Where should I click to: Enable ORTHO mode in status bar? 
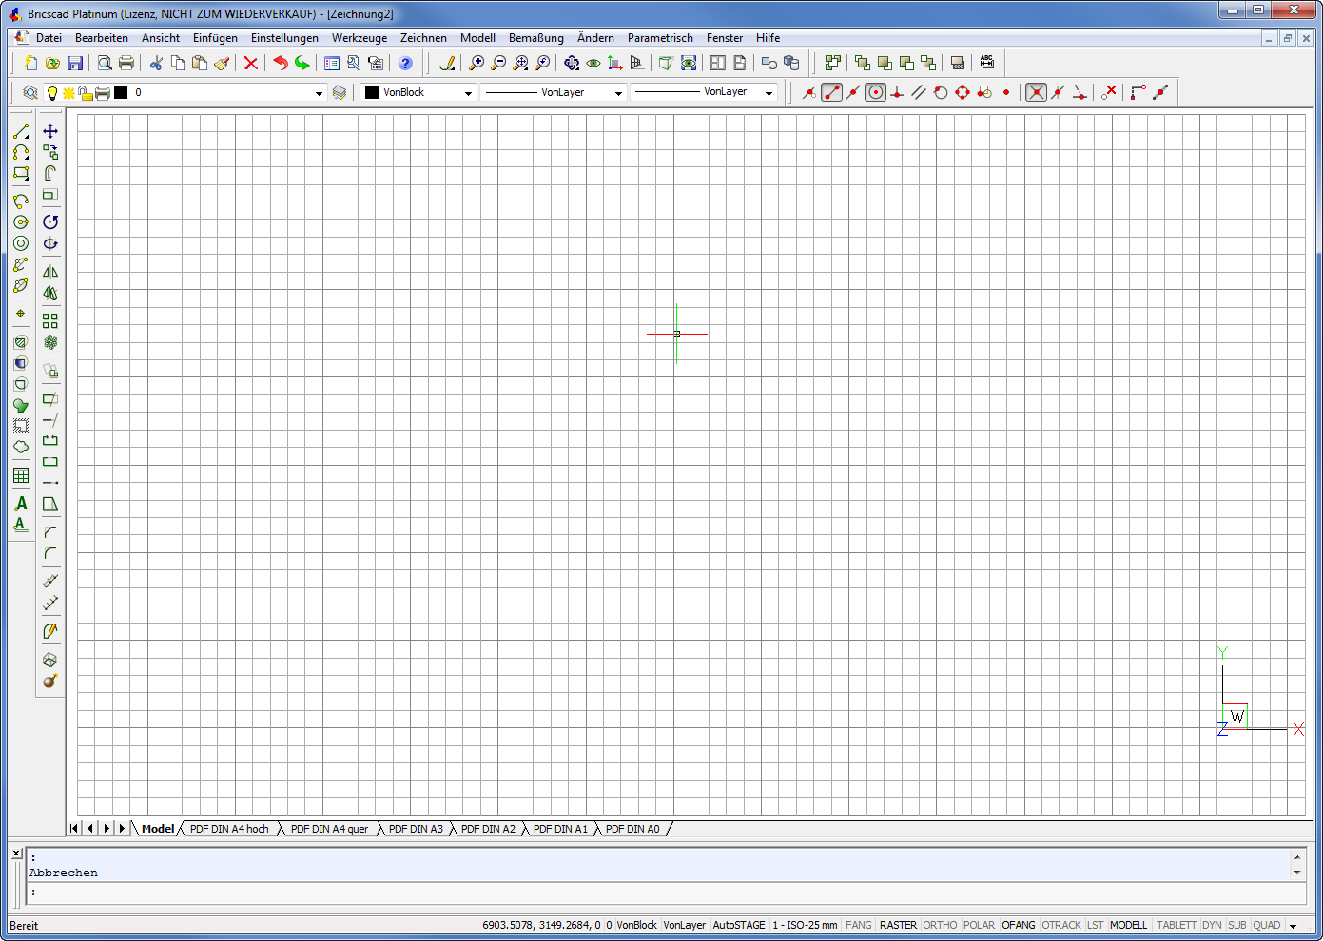[940, 925]
